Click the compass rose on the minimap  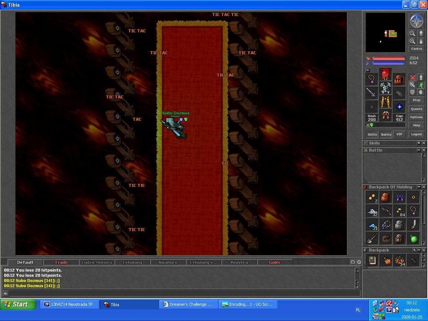(417, 21)
